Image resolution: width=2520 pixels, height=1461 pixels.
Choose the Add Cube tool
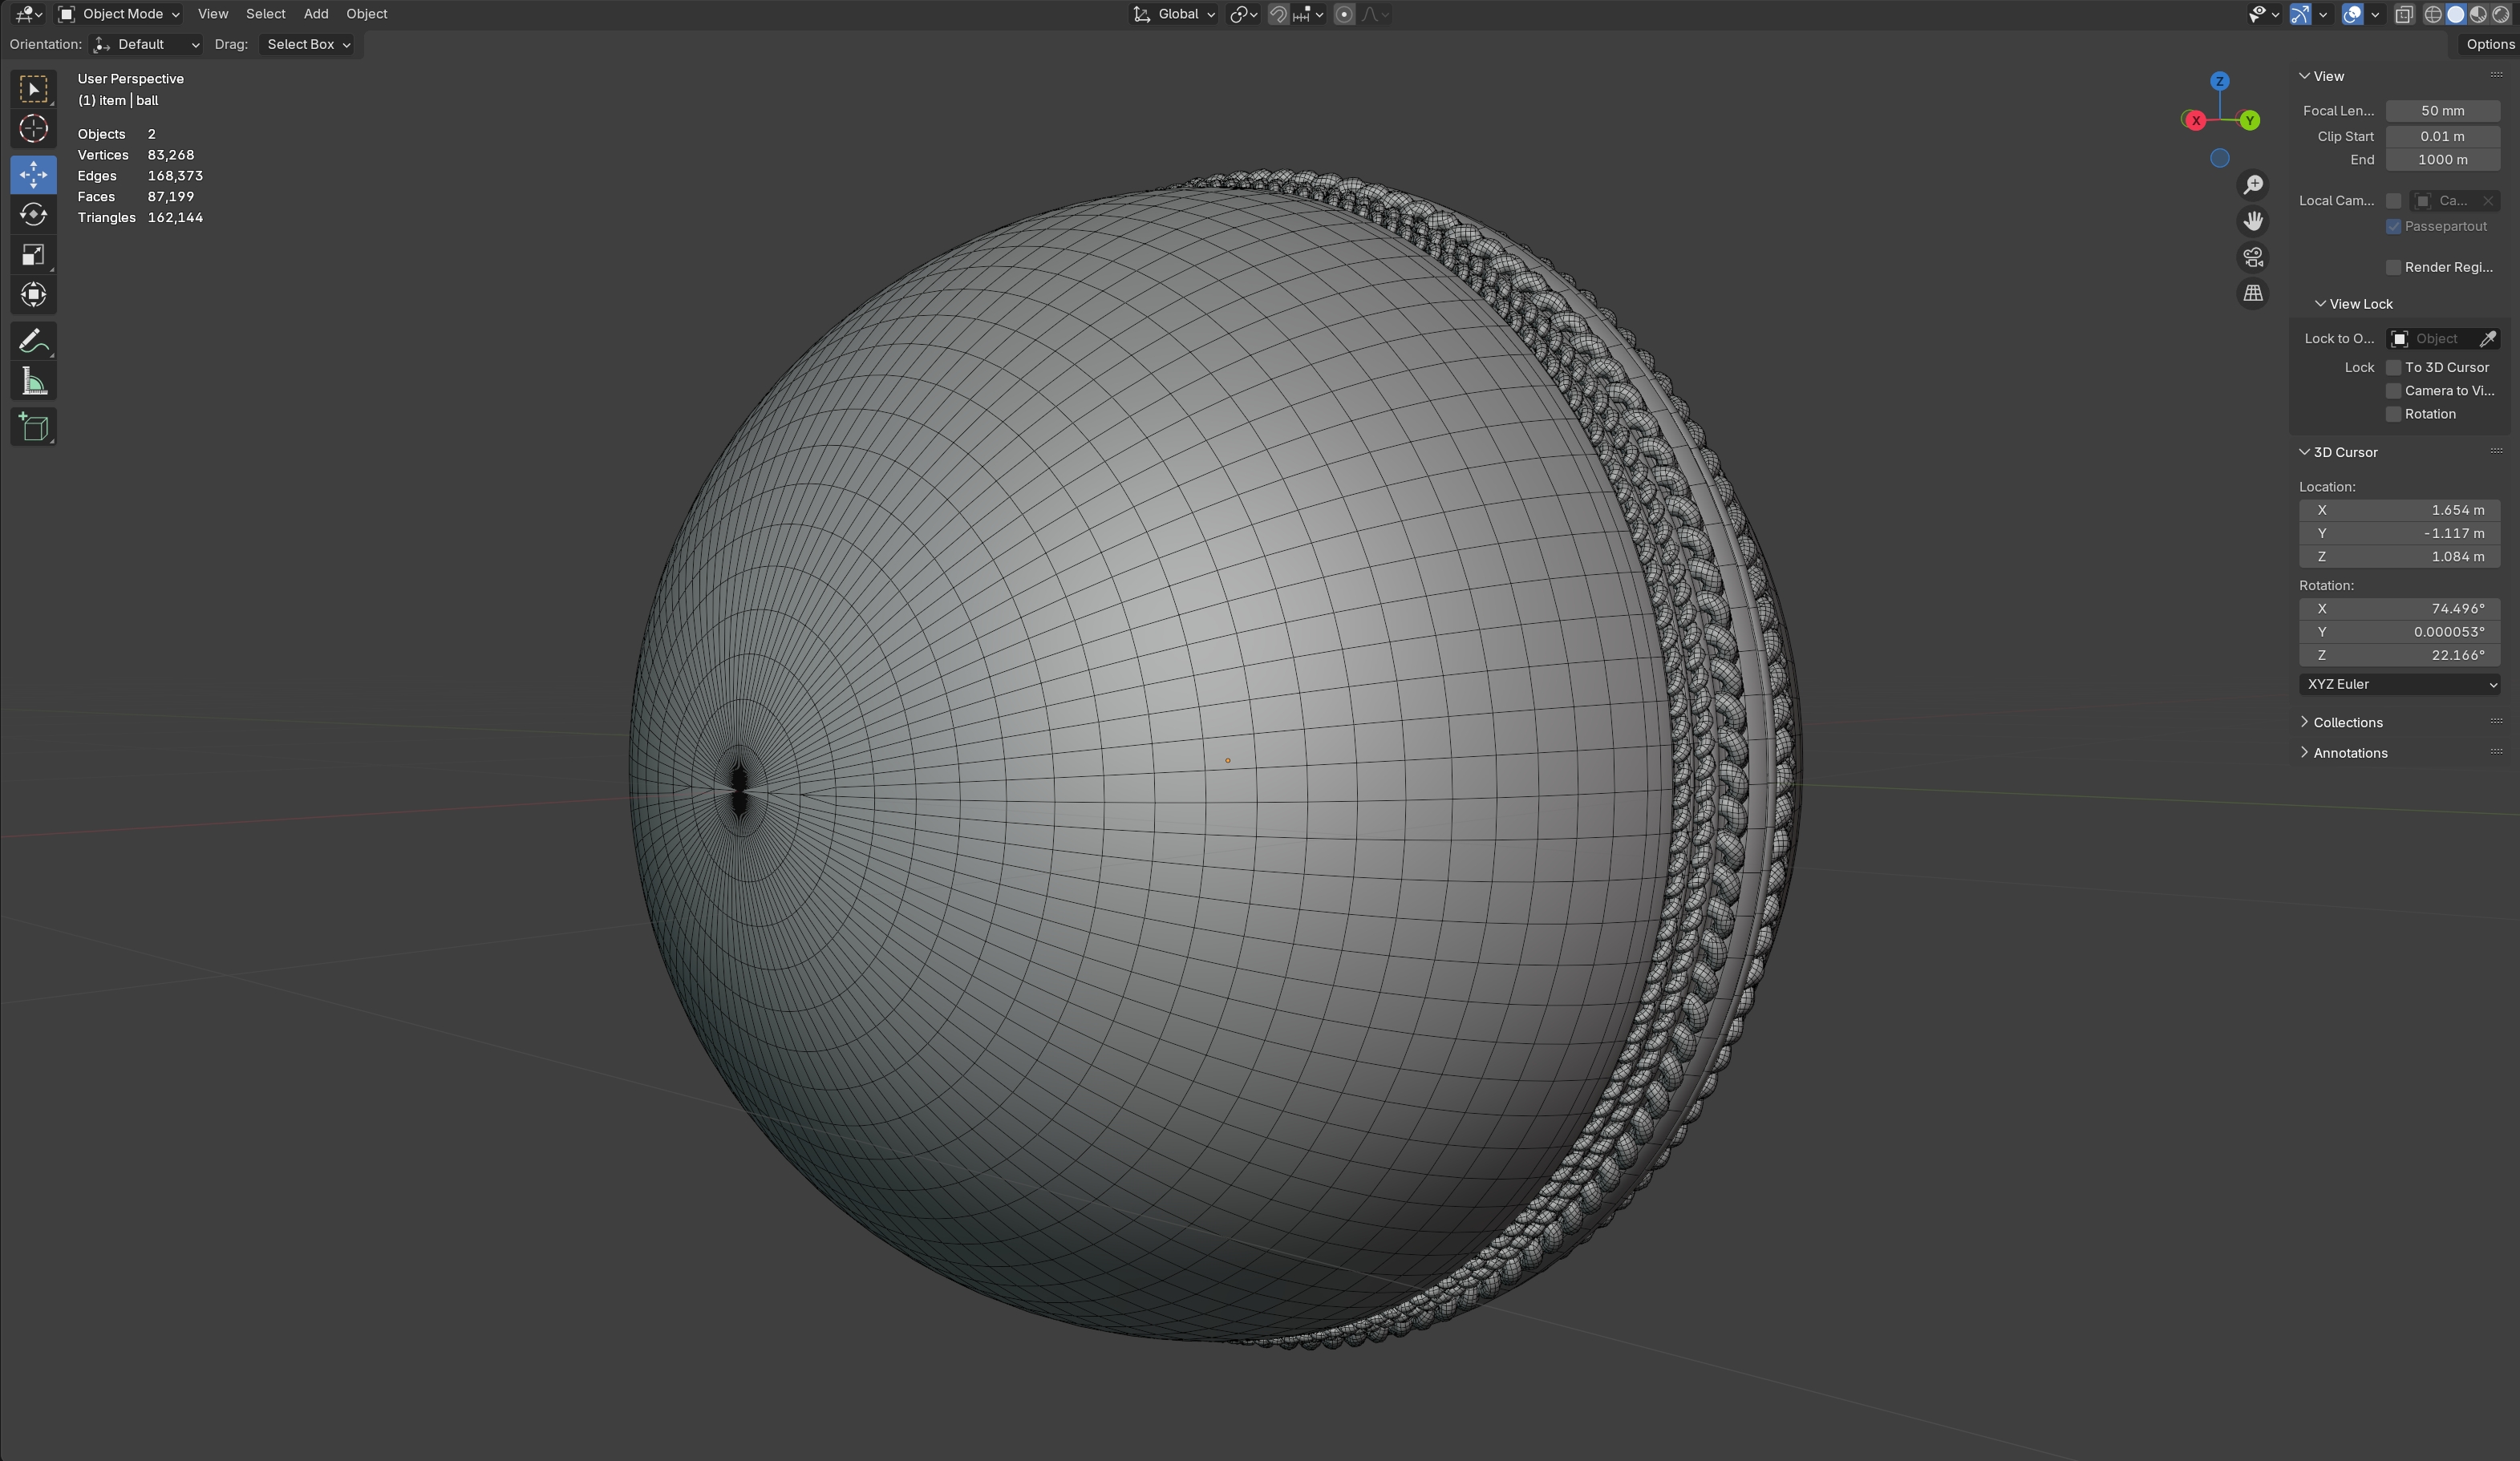33,427
